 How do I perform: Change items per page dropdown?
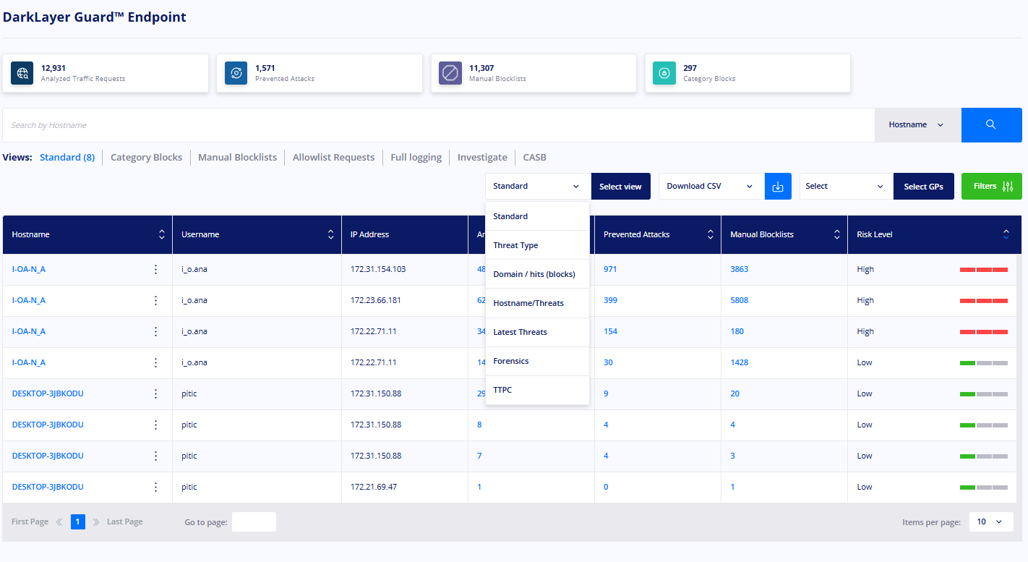click(990, 521)
